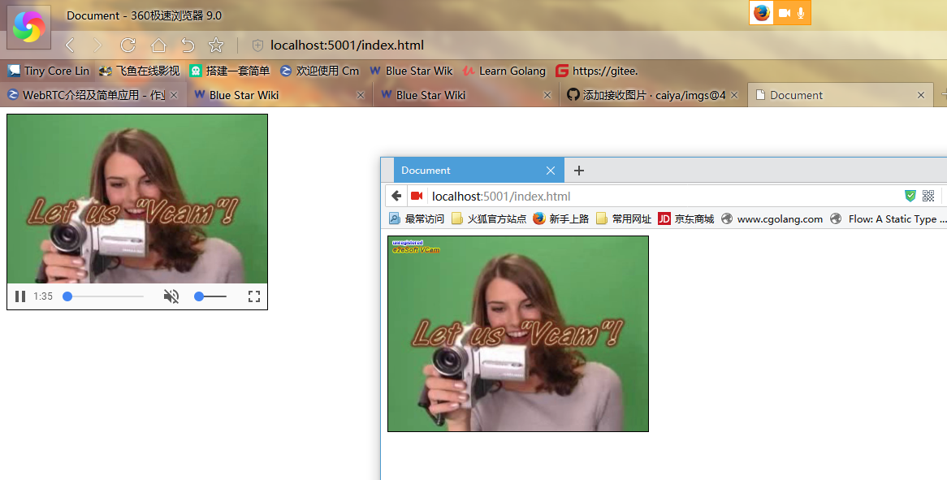Open 搭建一套简单 bookmark
This screenshot has width=947, height=480.
(230, 71)
